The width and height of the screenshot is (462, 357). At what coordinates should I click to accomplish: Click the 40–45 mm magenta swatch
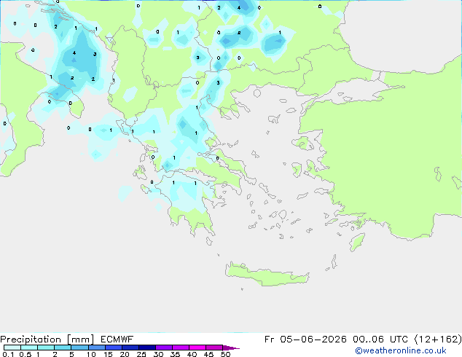(197, 348)
